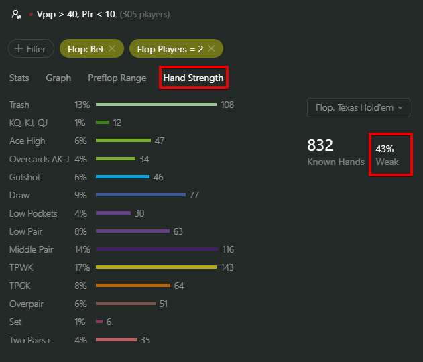Image resolution: width=423 pixels, height=362 pixels.
Task: Click the player filter settings icon
Action: click(17, 14)
